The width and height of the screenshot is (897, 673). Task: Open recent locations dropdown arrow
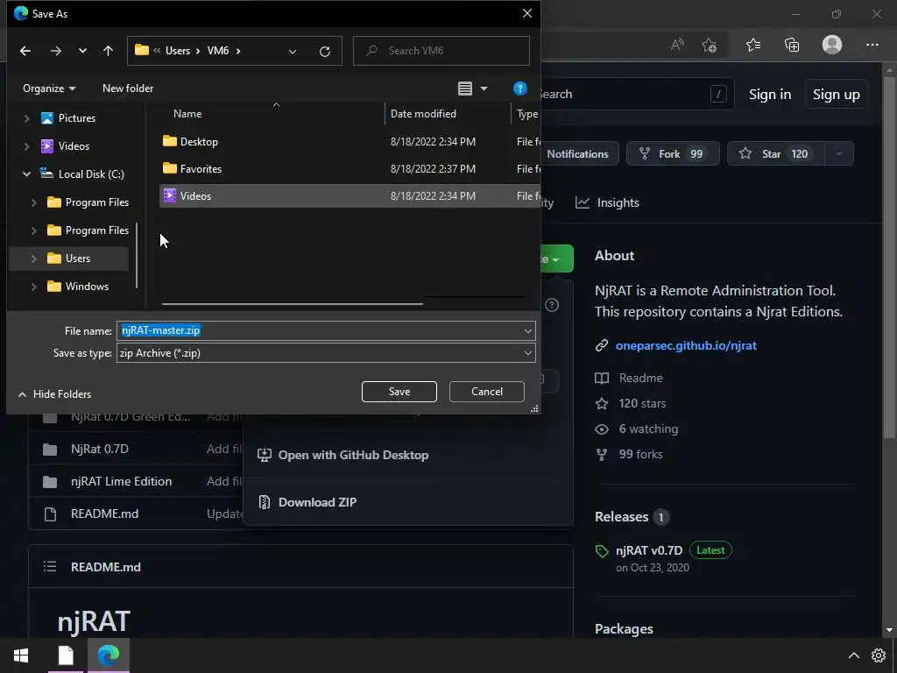tap(83, 51)
